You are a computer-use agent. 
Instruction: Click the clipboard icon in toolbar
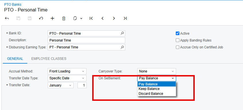(x=75, y=18)
